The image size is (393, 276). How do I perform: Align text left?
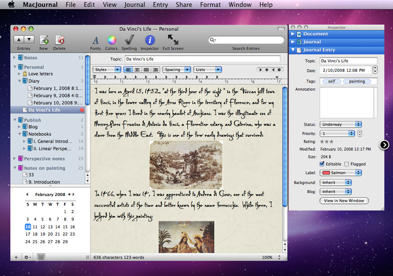pos(128,70)
